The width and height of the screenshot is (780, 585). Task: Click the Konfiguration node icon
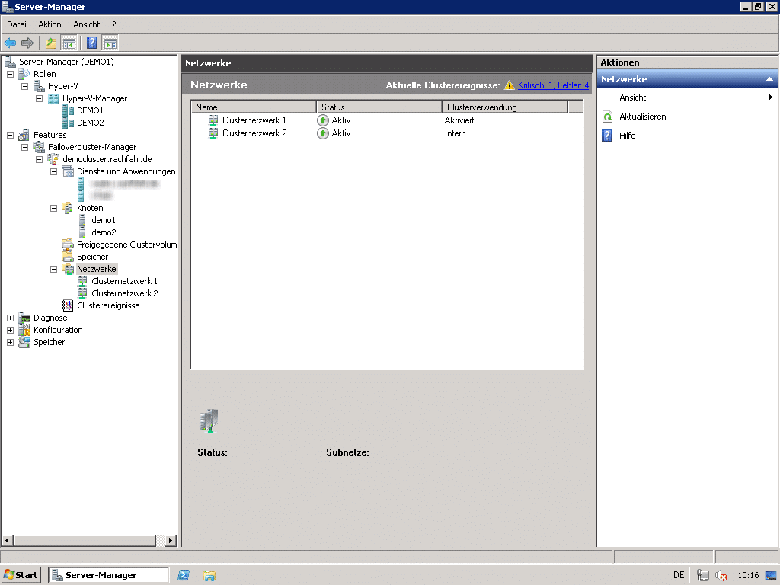click(24, 330)
